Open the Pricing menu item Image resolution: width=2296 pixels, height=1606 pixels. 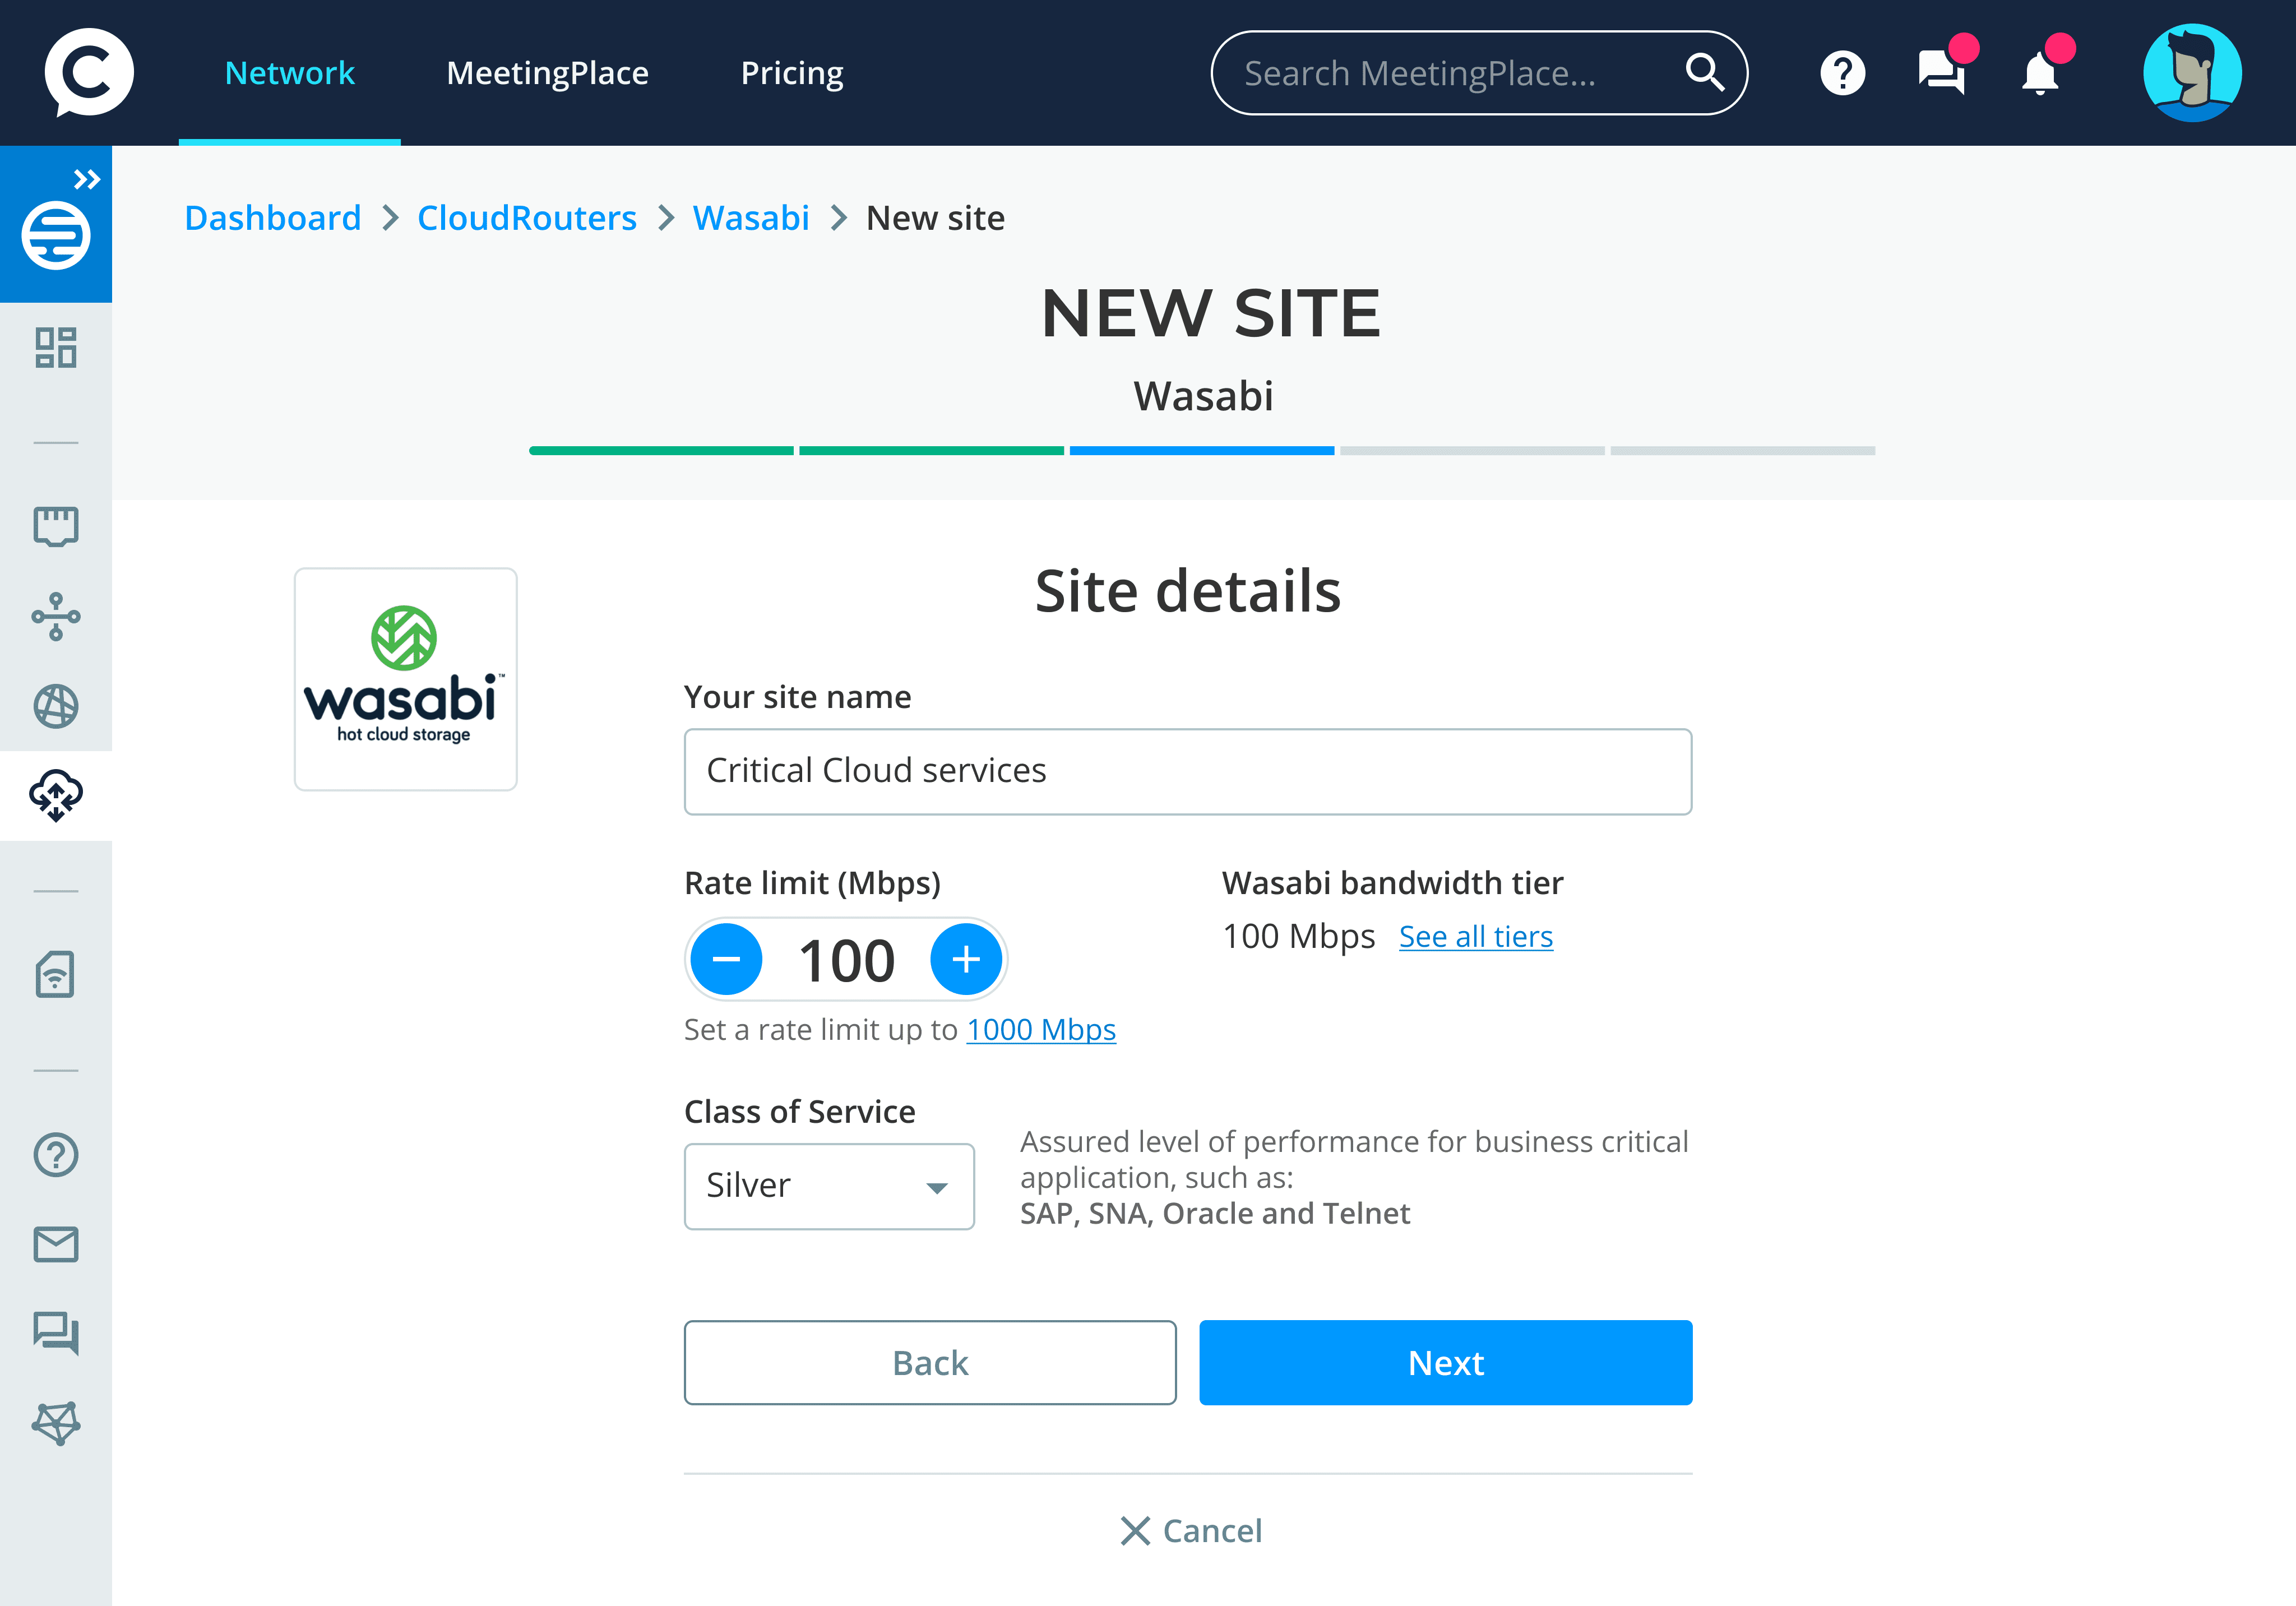coord(791,73)
